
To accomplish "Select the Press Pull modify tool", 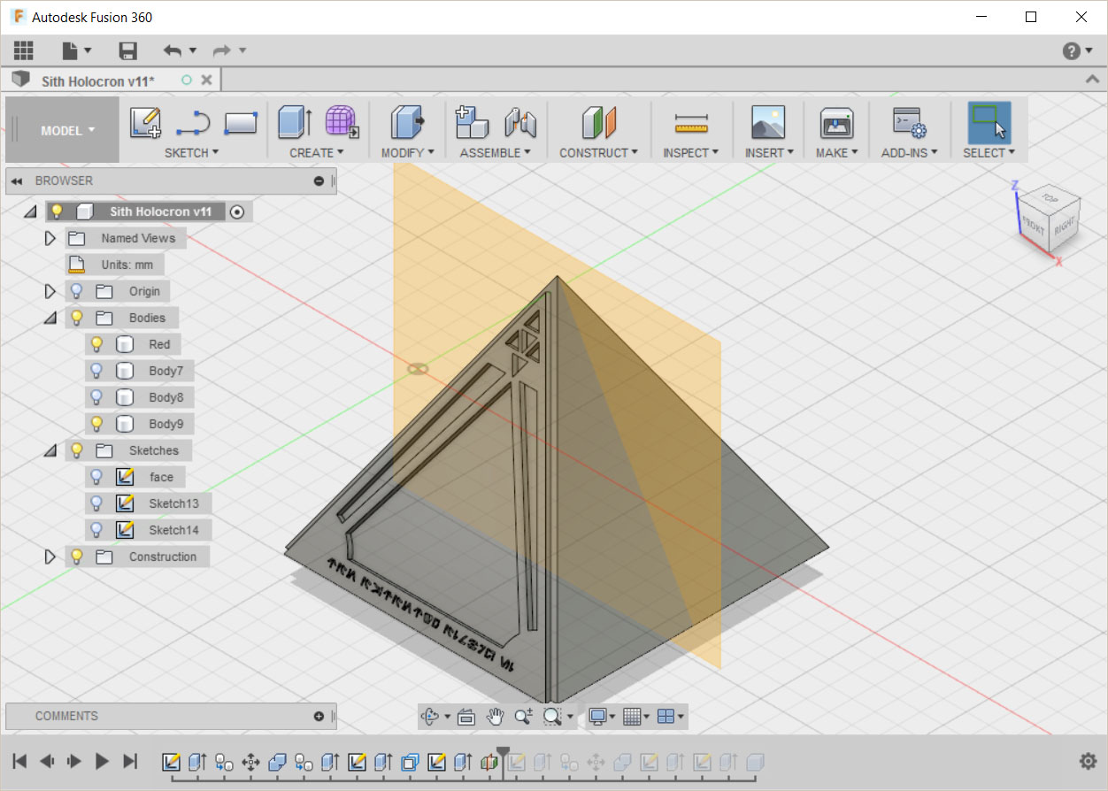I will point(407,122).
